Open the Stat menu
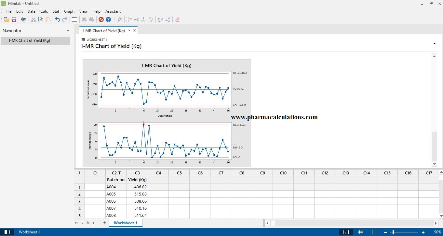This screenshot has height=236, width=443. pos(56,11)
